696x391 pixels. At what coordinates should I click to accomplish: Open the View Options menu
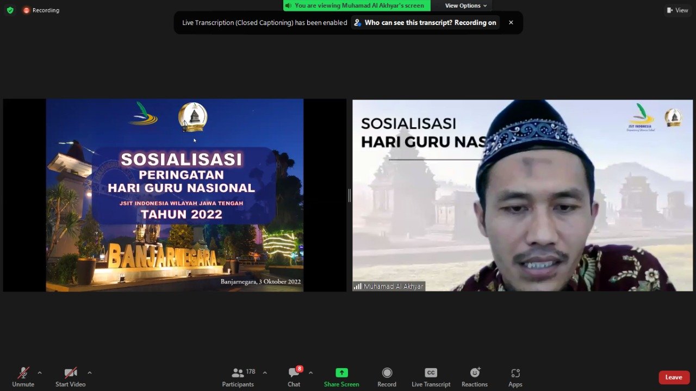(x=465, y=5)
